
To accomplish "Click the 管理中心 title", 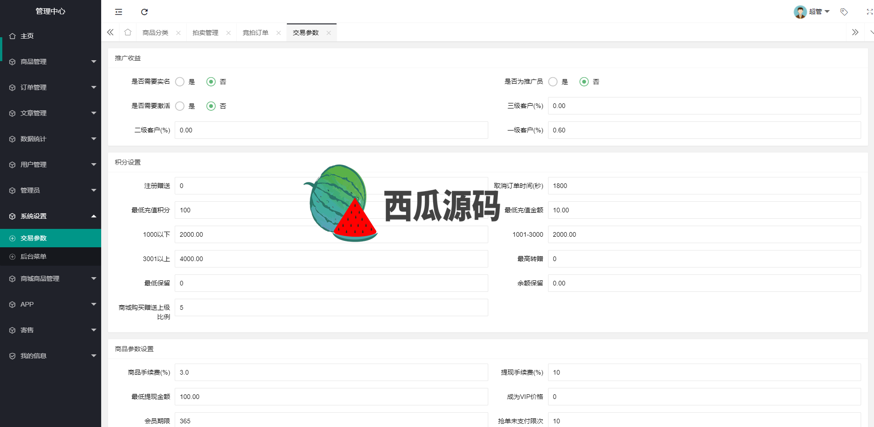I will pyautogui.click(x=51, y=11).
